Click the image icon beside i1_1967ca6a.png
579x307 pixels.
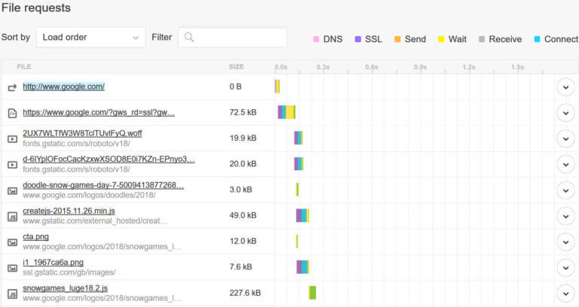[x=12, y=268]
